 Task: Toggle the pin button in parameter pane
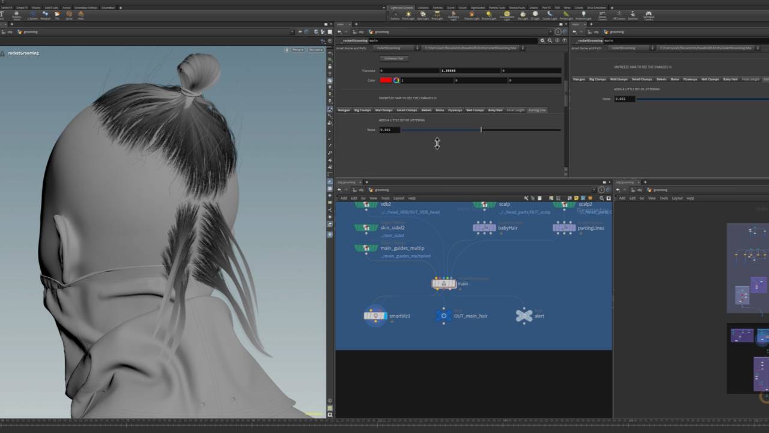(x=558, y=32)
